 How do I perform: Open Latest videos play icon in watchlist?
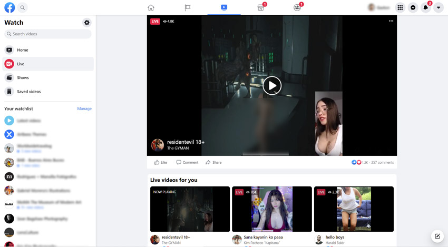9,121
